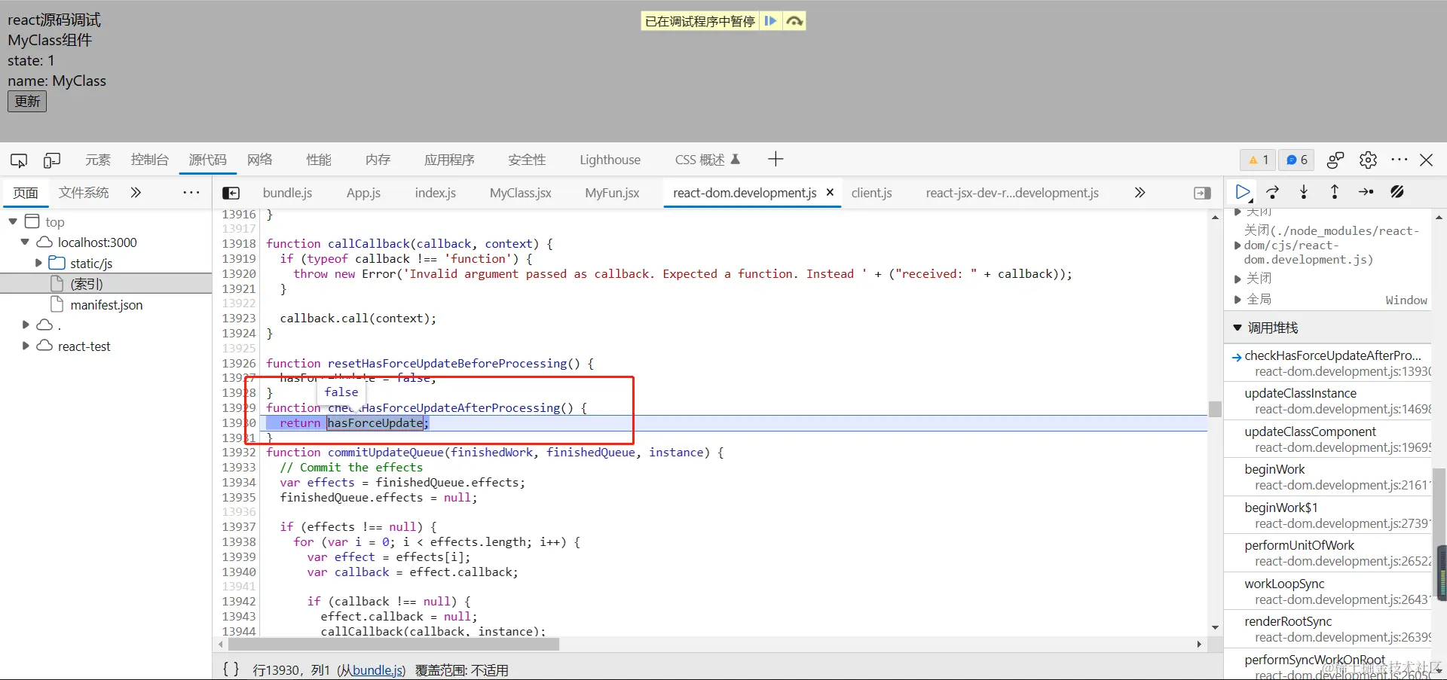Toggle device emulation icon

coord(52,160)
